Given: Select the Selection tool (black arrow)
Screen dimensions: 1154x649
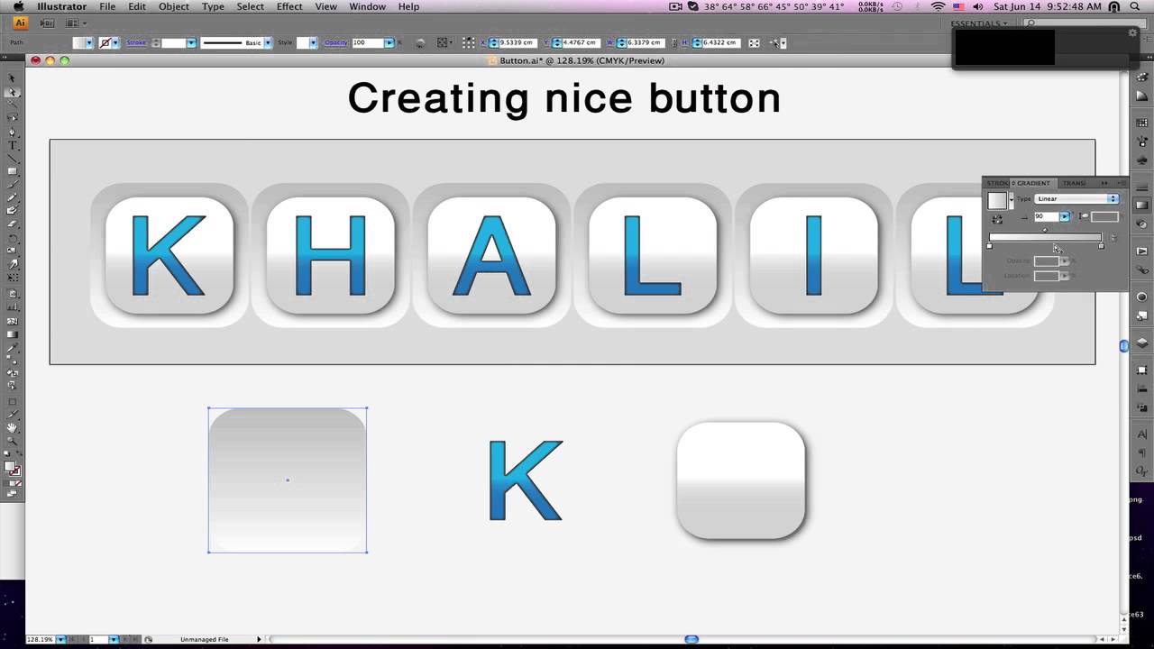Looking at the screenshot, I should [x=13, y=78].
